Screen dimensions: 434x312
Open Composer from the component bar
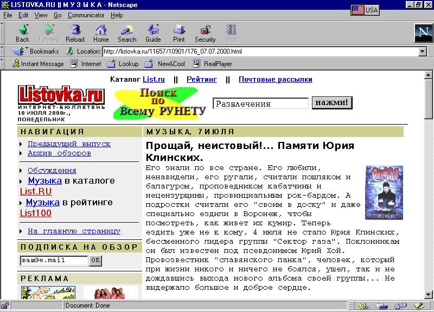coord(419,305)
